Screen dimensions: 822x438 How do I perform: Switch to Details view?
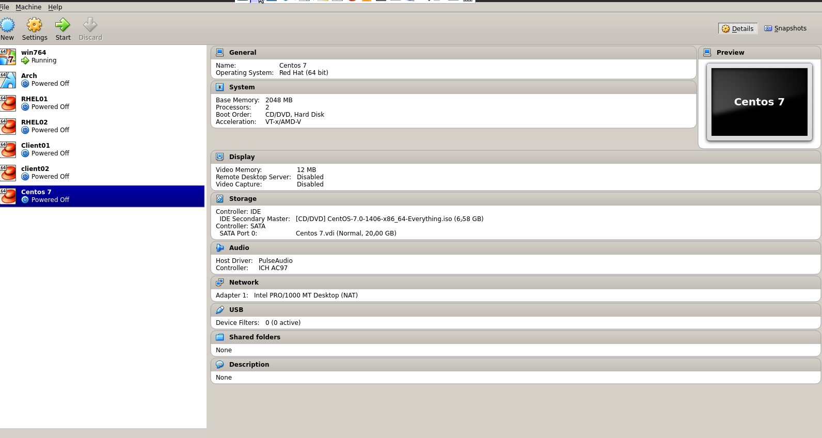coord(738,28)
